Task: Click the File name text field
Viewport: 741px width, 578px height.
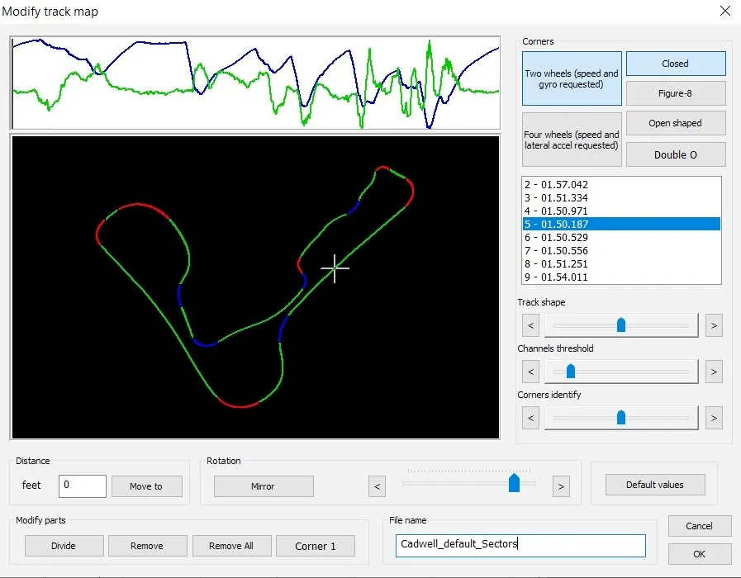Action: tap(520, 546)
